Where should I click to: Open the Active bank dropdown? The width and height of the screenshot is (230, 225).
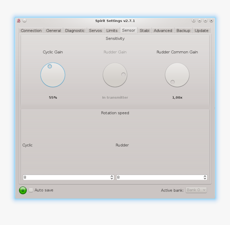pos(196,190)
